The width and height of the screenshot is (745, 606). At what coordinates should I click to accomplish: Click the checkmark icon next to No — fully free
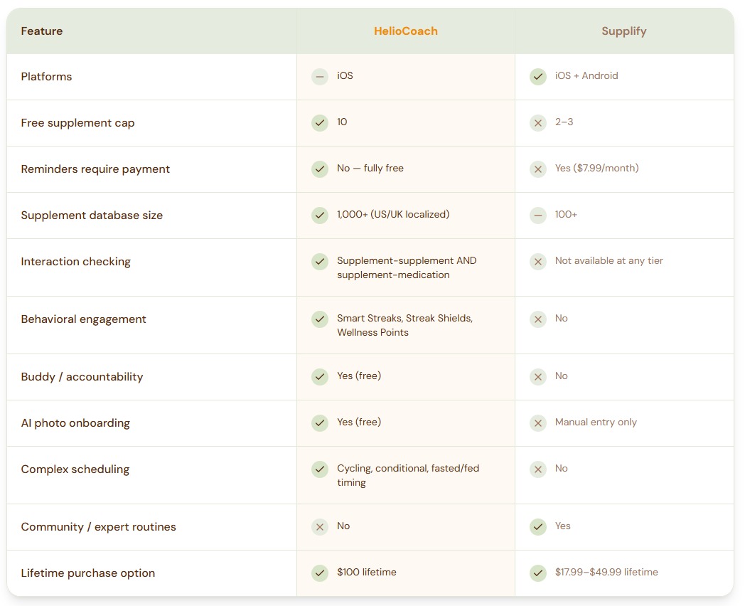pyautogui.click(x=320, y=169)
